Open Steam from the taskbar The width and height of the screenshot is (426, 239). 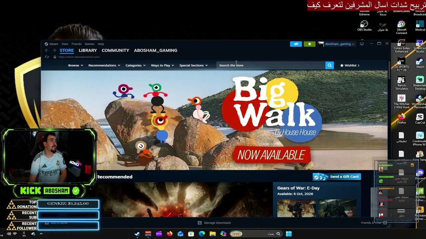coord(137,234)
